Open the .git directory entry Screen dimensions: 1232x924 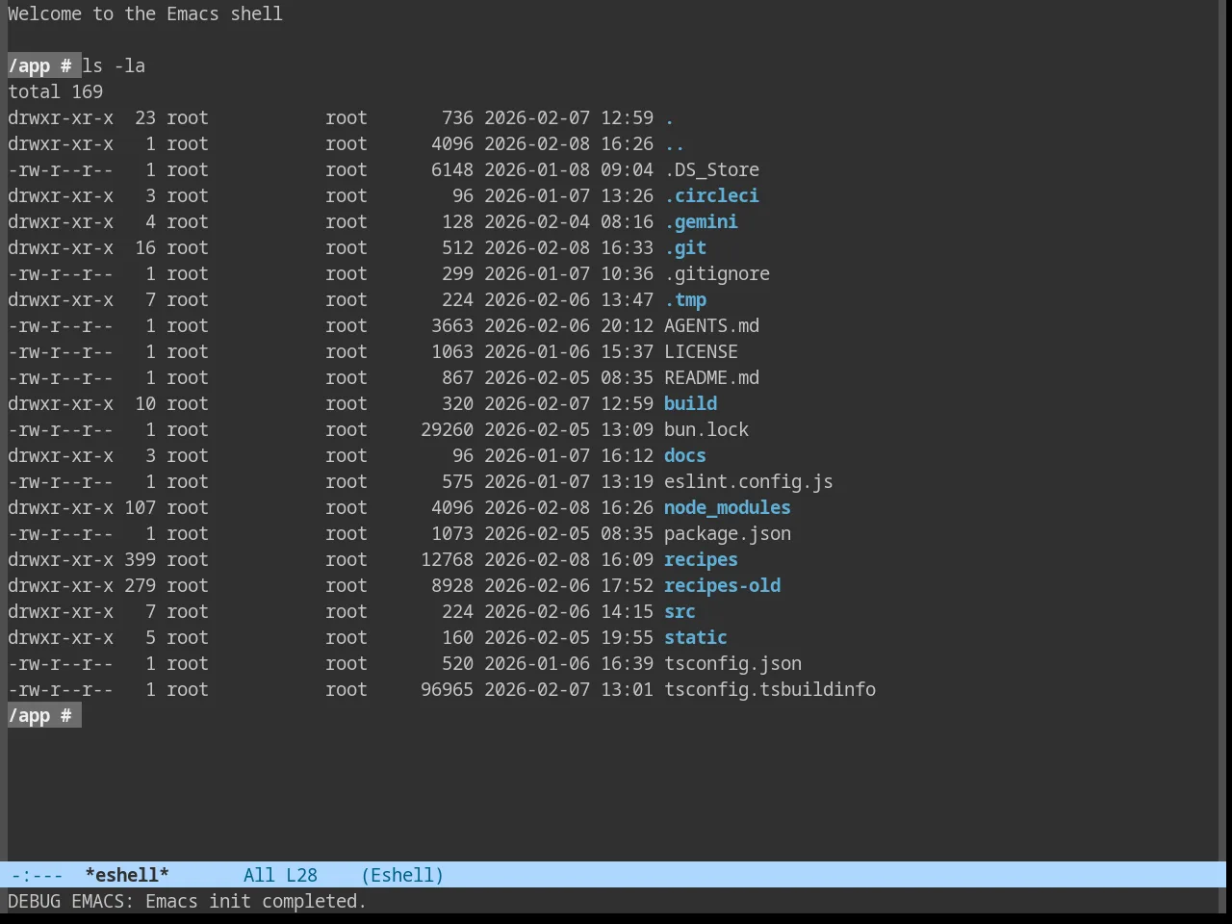pyautogui.click(x=685, y=247)
